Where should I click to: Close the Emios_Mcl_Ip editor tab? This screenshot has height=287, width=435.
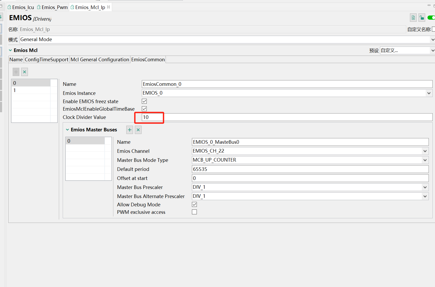coord(108,7)
